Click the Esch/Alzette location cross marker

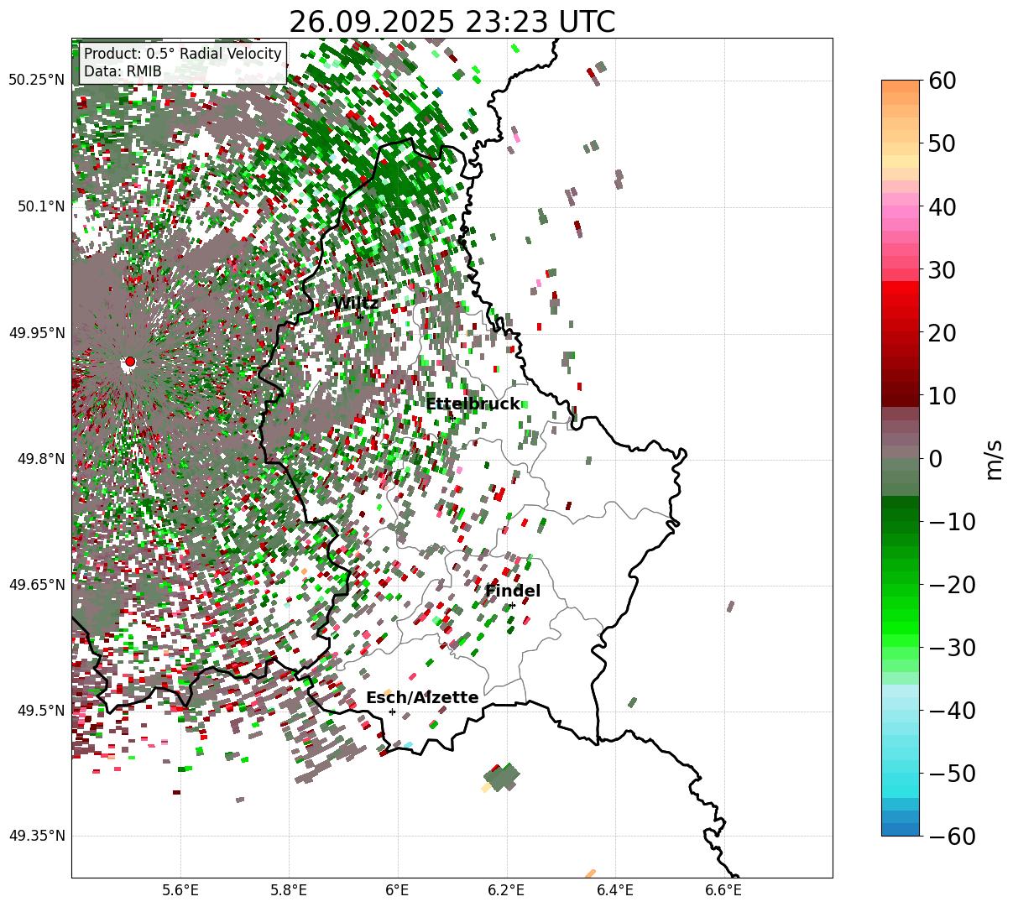click(392, 712)
